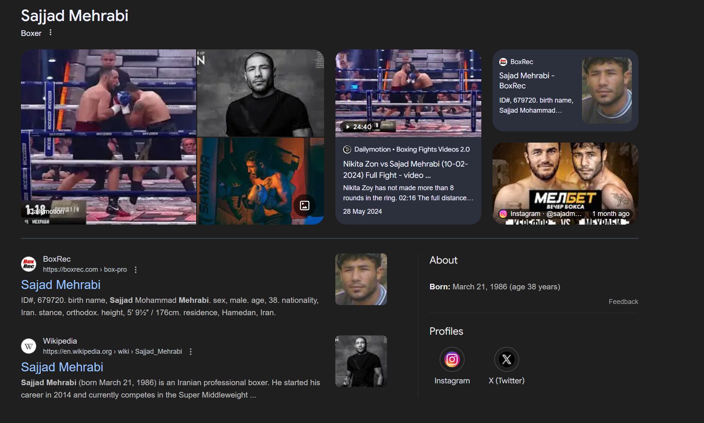Screen dimensions: 704x423
Task: Open Nikita Zon vs Sajad Mehrabi video title
Action: tap(405, 170)
